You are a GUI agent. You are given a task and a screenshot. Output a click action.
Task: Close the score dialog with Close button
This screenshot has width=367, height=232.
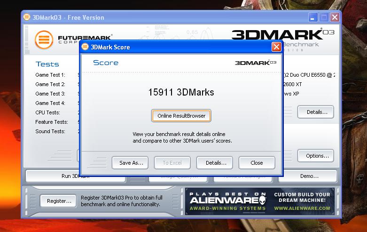pyautogui.click(x=257, y=163)
